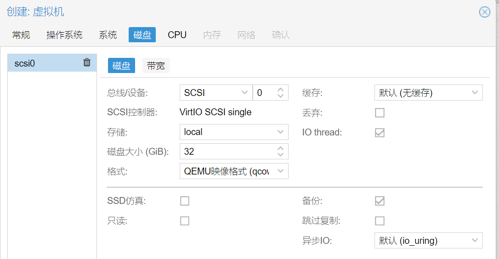Decrease the disk size value
This screenshot has width=499, height=259.
280,154
